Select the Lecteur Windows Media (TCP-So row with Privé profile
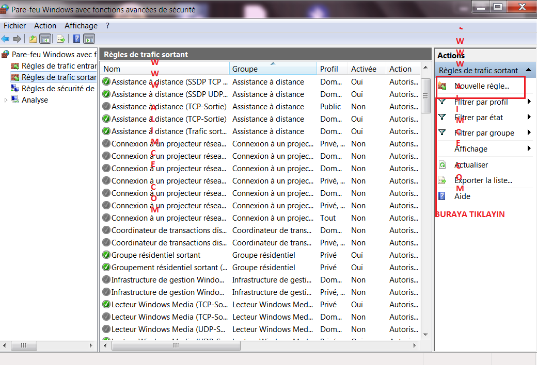The width and height of the screenshot is (537, 365). point(261,305)
